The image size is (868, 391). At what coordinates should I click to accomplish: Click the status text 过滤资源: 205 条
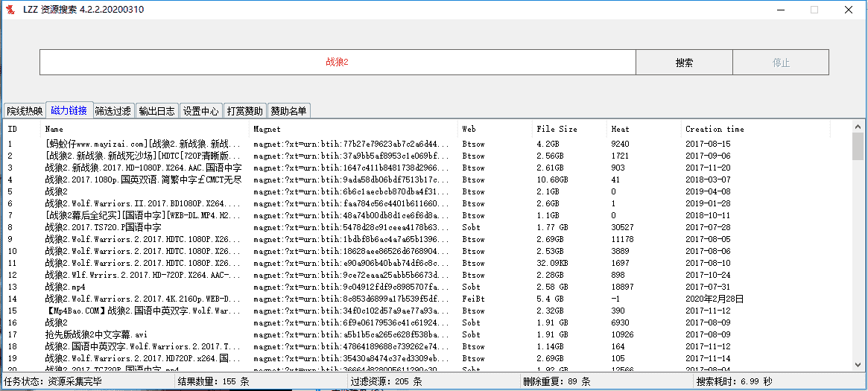[387, 381]
